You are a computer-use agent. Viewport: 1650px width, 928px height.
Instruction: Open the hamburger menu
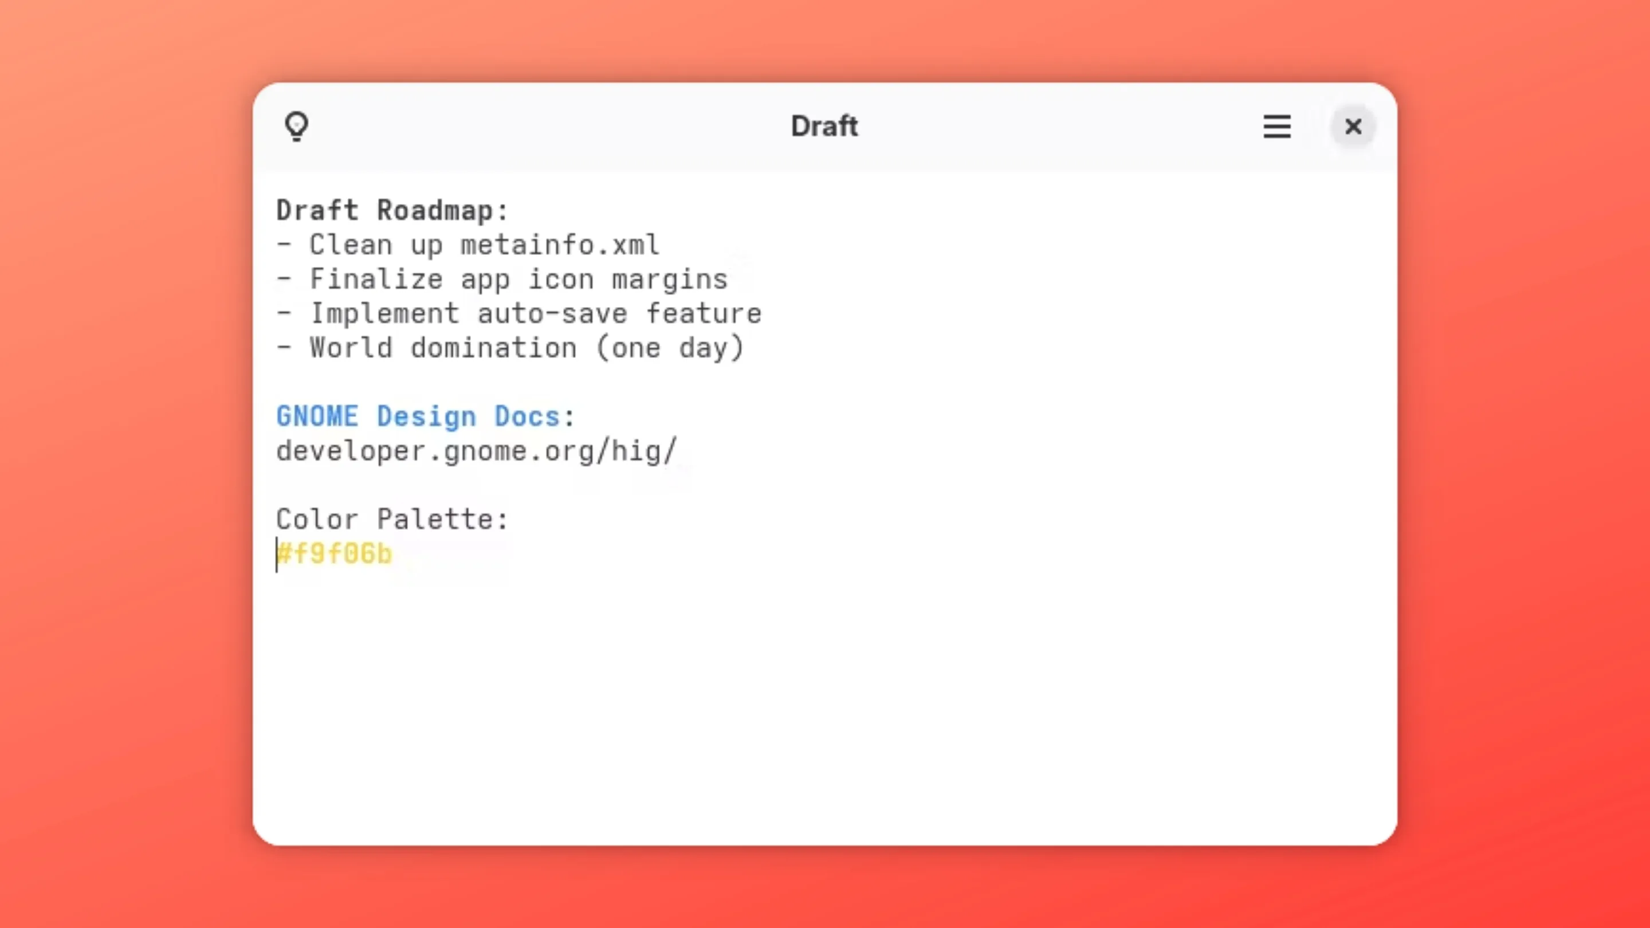(x=1276, y=126)
